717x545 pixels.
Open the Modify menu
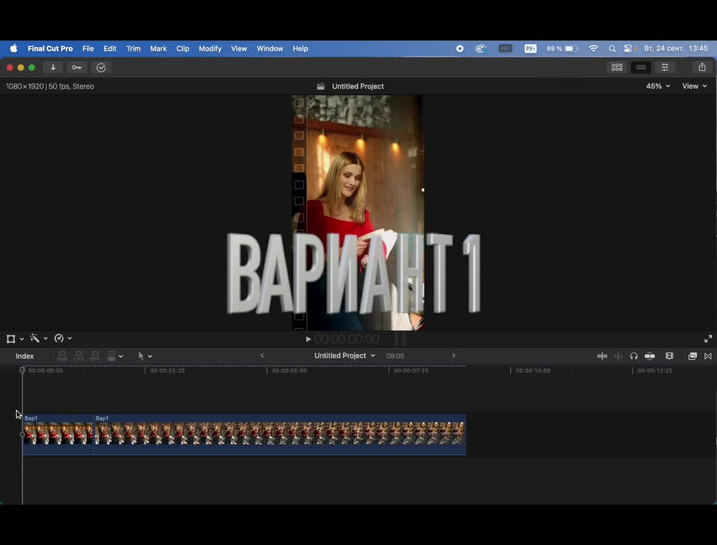coord(210,49)
